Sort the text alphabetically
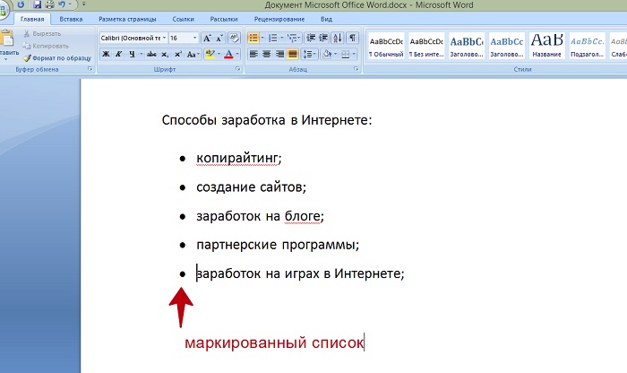627x373 pixels. click(338, 38)
